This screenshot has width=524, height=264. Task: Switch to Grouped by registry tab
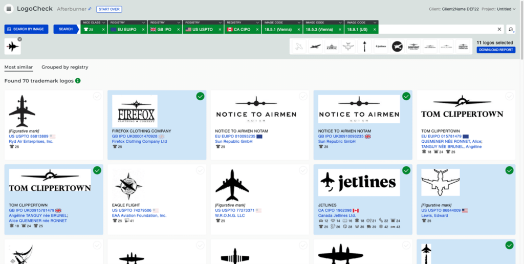tap(64, 67)
